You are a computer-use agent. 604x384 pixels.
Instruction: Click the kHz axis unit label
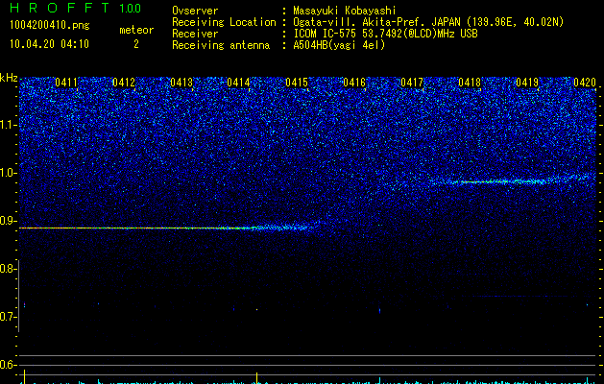(9, 78)
